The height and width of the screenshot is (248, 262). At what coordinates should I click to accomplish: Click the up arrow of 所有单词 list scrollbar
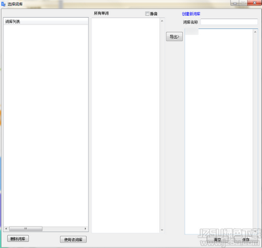click(x=162, y=21)
